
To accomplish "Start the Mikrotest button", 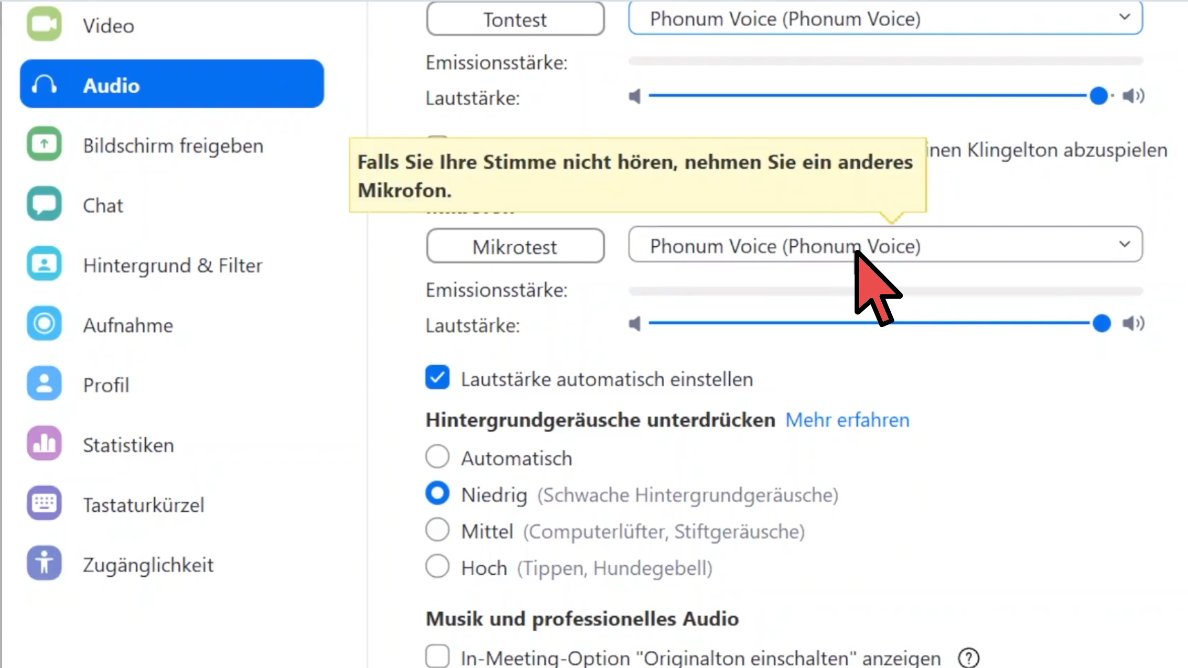I will [x=515, y=246].
